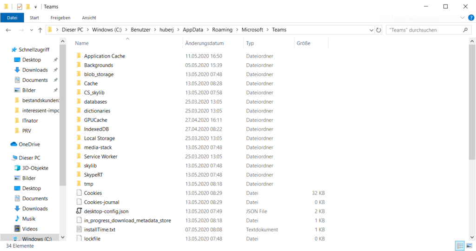
Task: Click Benutzer in breadcrumb path
Action: (140, 30)
